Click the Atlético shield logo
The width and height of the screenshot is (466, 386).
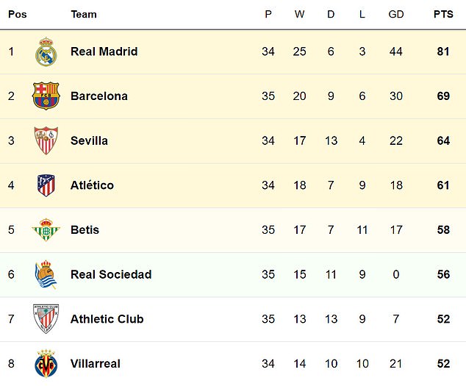[46, 185]
